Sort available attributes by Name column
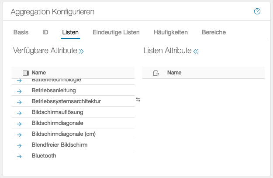Screen dimensions: 273x178 (x=39, y=73)
